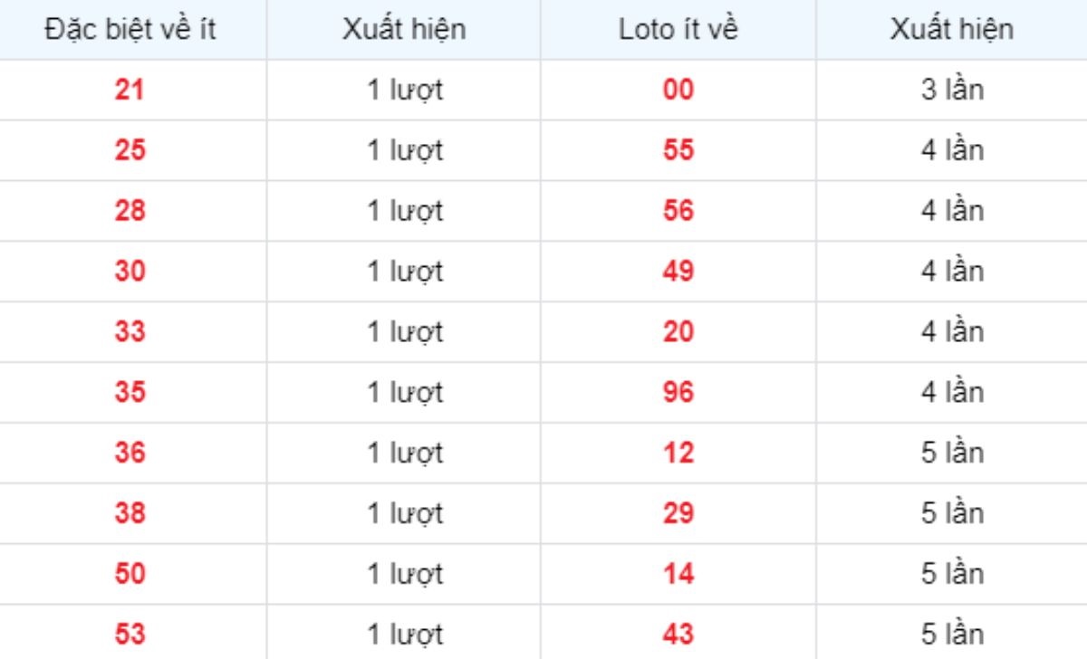
Task: Select red number 25 in special column
Action: click(x=130, y=150)
